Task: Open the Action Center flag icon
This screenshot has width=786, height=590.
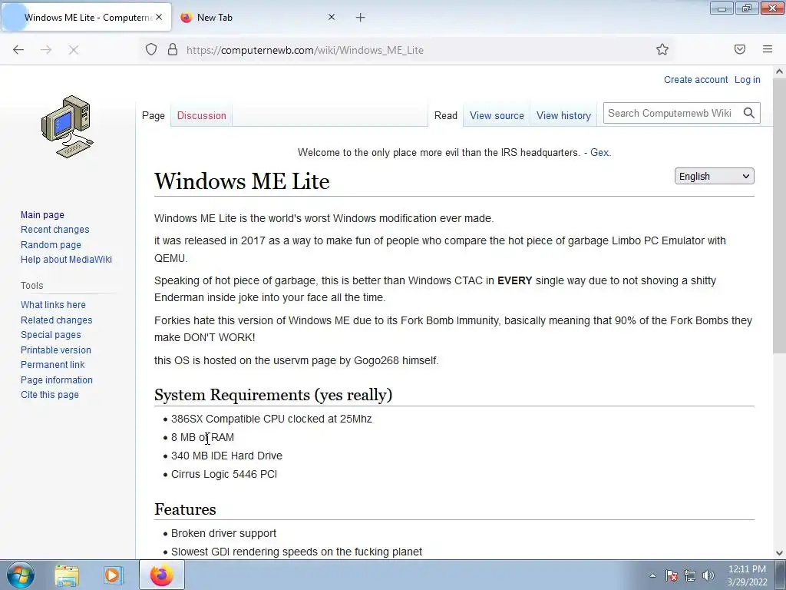Action: [x=672, y=576]
